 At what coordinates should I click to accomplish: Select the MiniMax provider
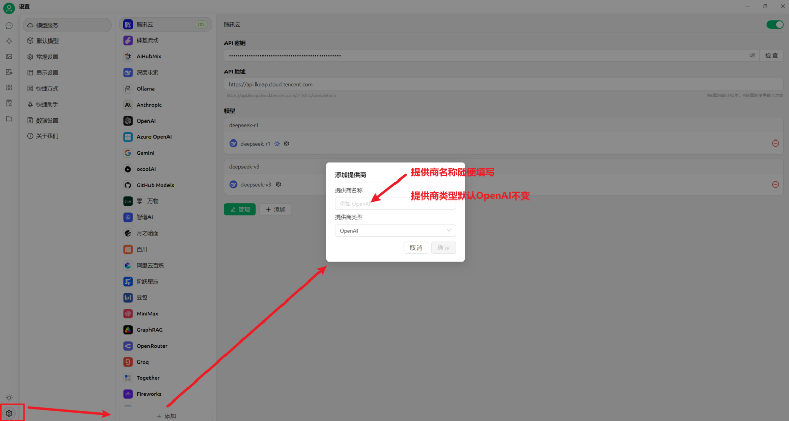(x=165, y=314)
